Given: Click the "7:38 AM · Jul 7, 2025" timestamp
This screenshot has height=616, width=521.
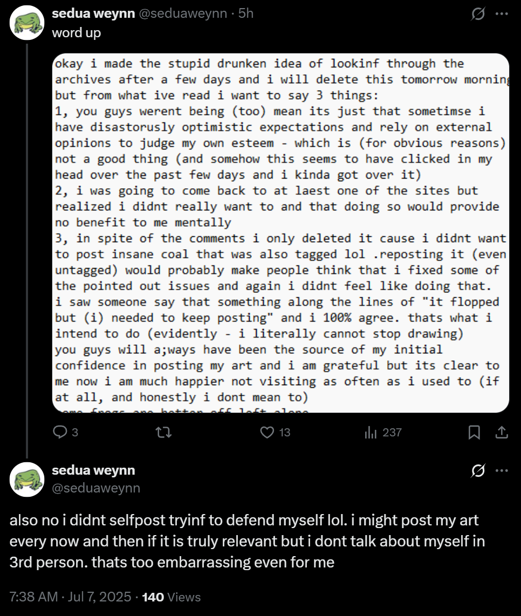Looking at the screenshot, I should (x=70, y=597).
